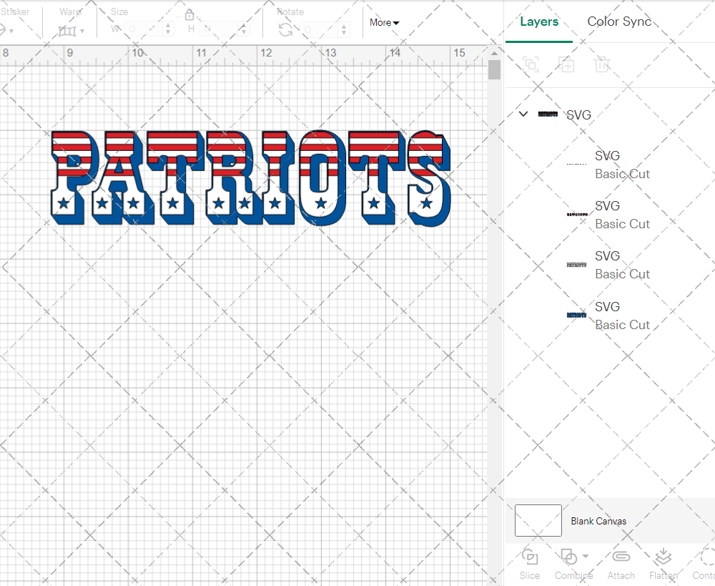The image size is (715, 586).
Task: Open the Sticker dropdown arrow
Action: click(x=11, y=31)
